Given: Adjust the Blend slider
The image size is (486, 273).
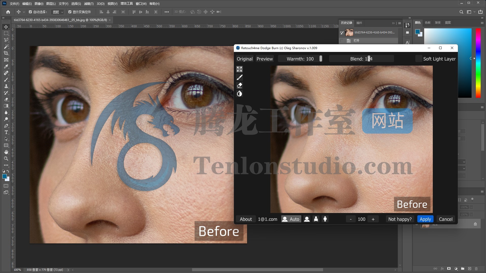Looking at the screenshot, I should (361, 59).
